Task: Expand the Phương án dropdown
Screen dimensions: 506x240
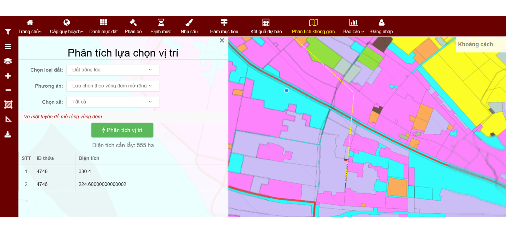Action: click(113, 86)
